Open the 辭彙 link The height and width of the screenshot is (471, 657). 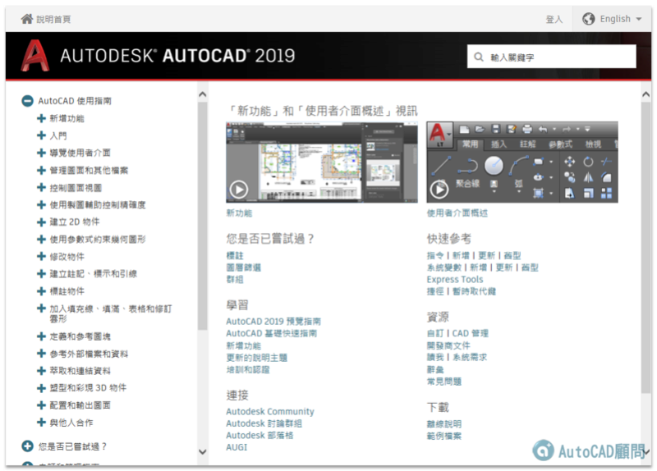tap(435, 369)
